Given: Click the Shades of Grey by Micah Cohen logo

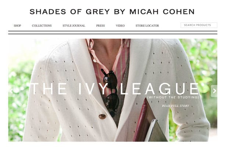Looking at the screenshot, I should tap(112, 12).
